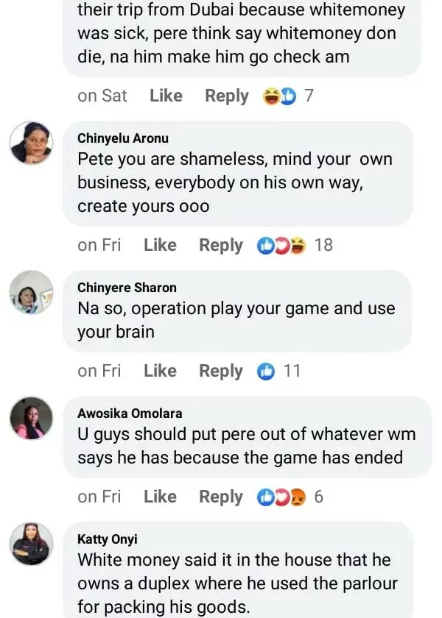Like the Dubai trip comment
Image resolution: width=442 pixels, height=618 pixels.
(x=166, y=96)
